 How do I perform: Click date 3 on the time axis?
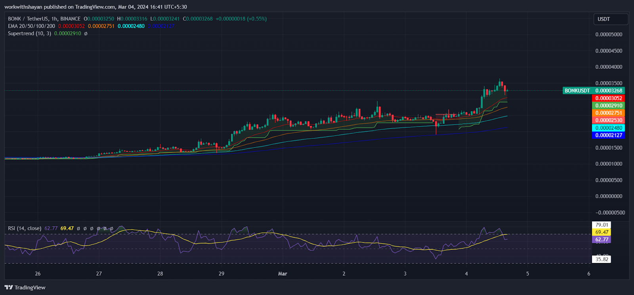(x=405, y=274)
